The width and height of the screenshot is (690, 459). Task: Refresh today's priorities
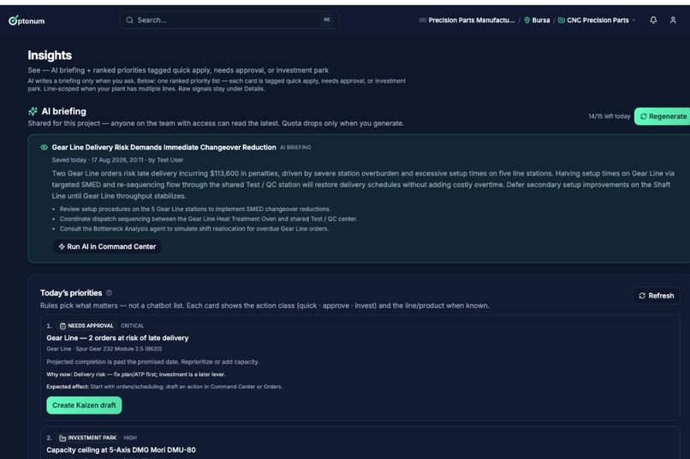(x=656, y=296)
